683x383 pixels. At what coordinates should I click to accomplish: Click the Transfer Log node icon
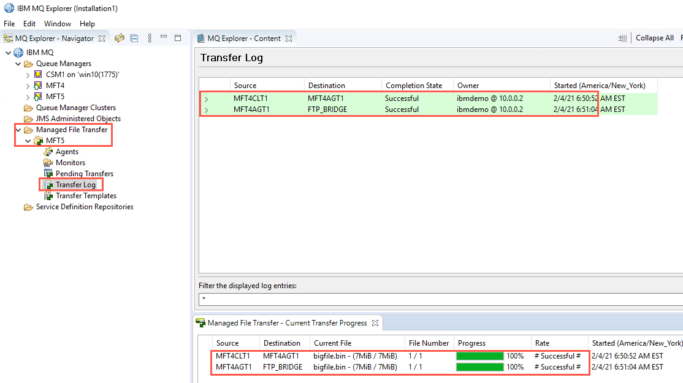[48, 185]
